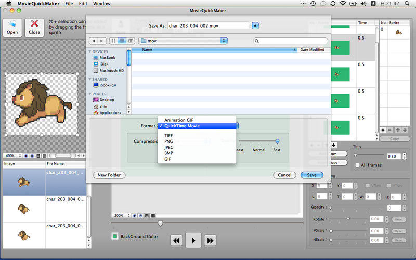Viewport: 416px width, 260px height.
Task: Play the animation preview
Action: click(193, 240)
